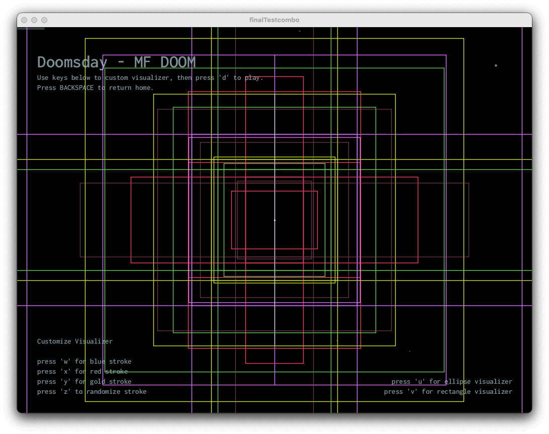Click the 'press d to play' instruction line
Image resolution: width=549 pixels, height=434 pixels.
[x=150, y=78]
